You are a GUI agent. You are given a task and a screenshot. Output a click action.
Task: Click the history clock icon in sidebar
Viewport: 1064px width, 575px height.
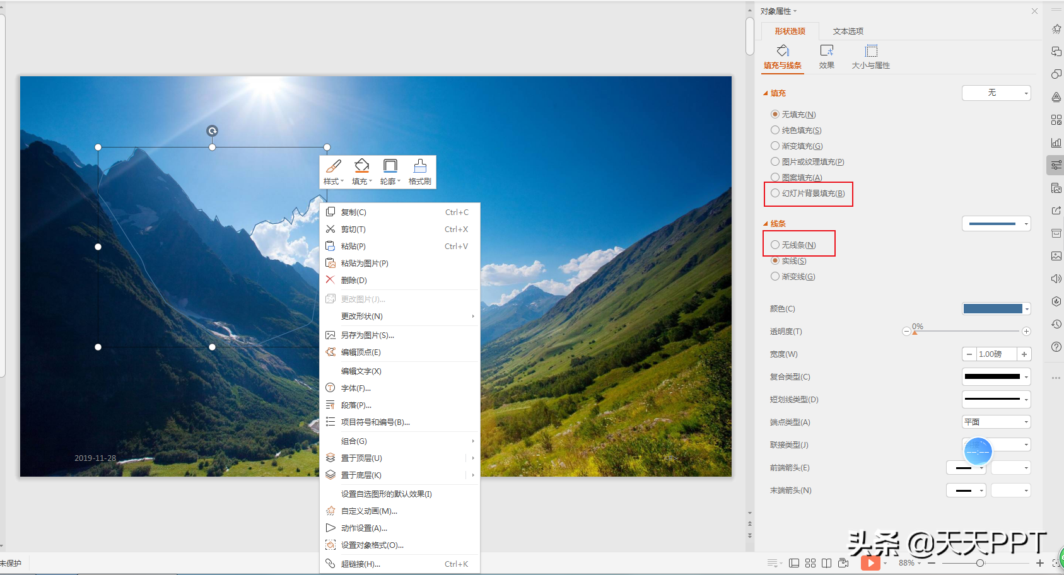click(1056, 324)
